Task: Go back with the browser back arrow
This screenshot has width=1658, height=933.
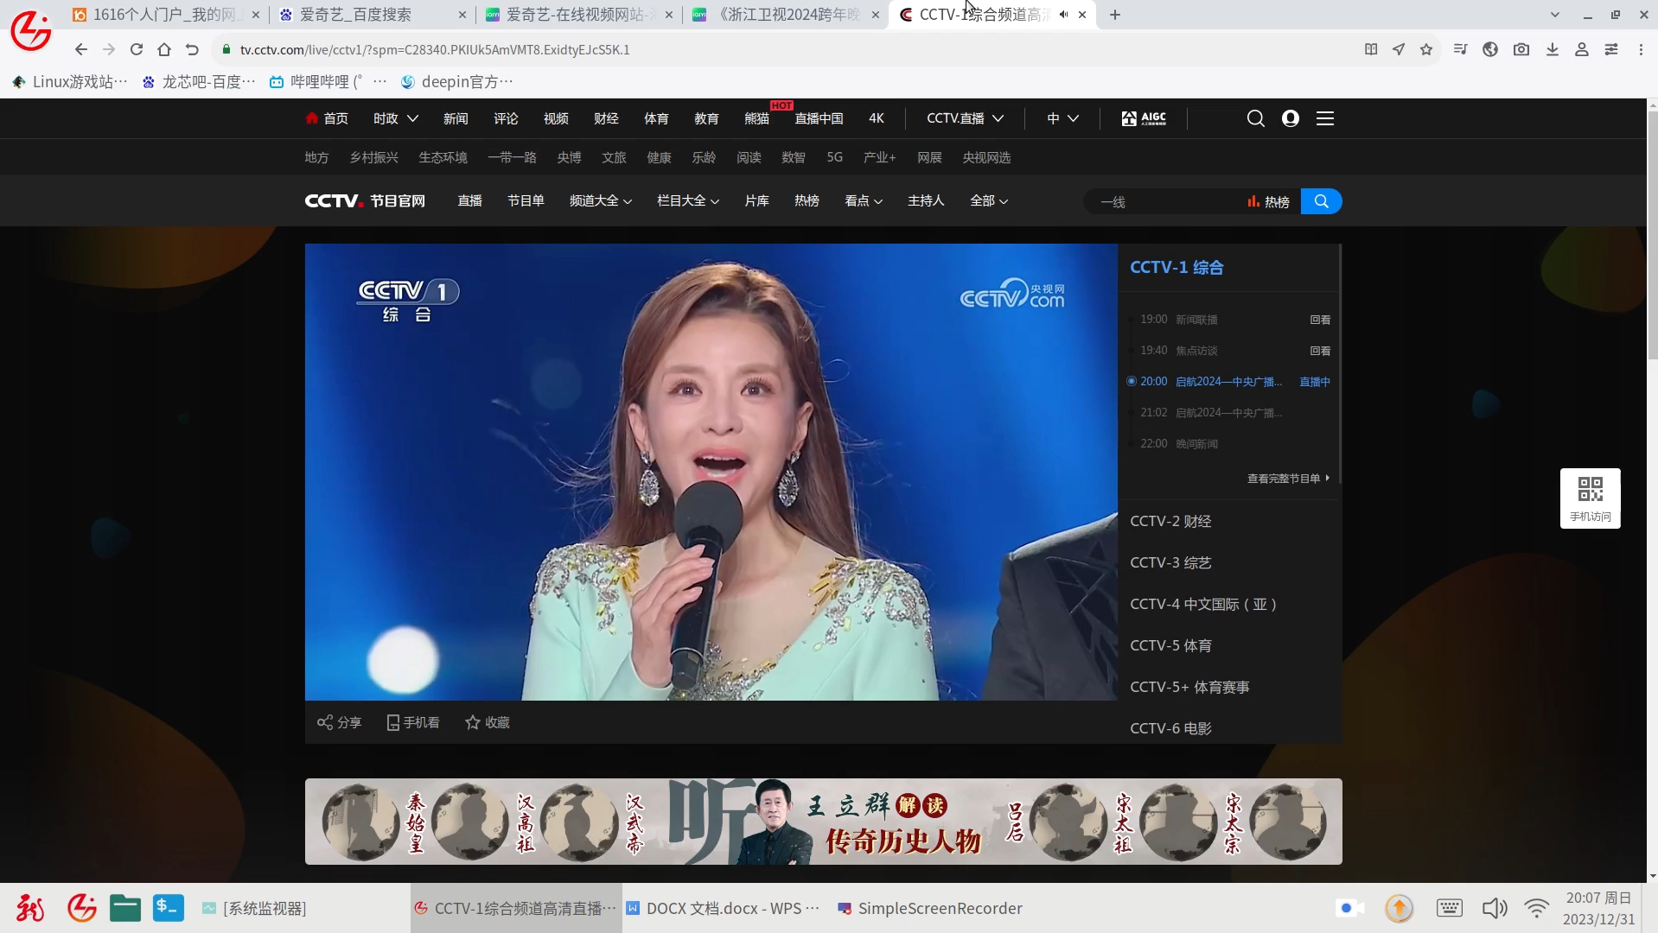Action: (x=81, y=50)
